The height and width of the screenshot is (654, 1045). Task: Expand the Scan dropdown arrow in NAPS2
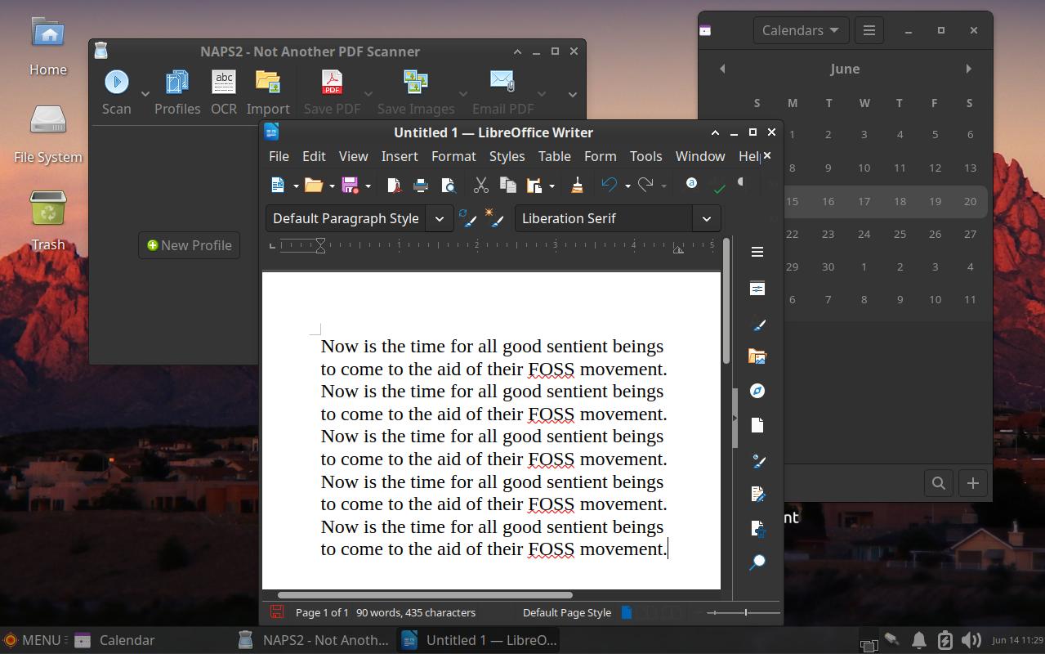coord(145,93)
